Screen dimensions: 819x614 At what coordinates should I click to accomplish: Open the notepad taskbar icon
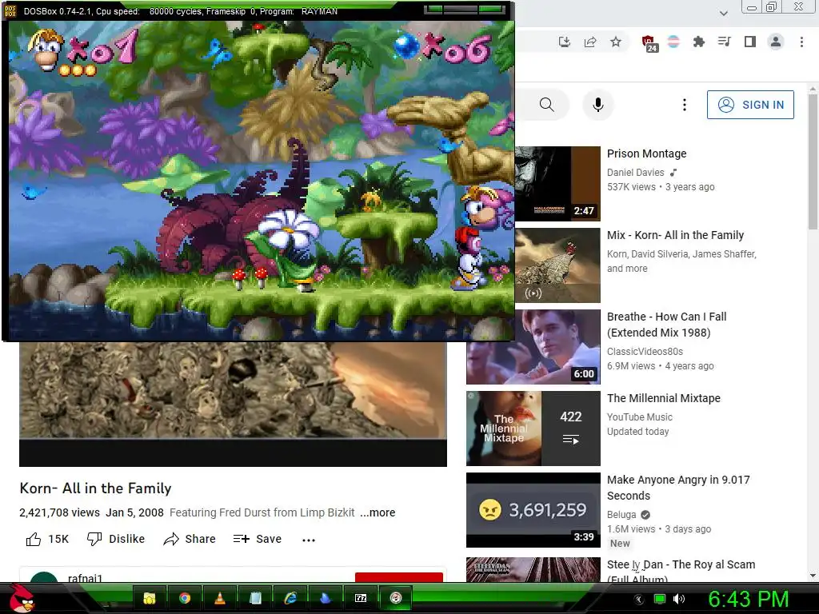pyautogui.click(x=255, y=598)
